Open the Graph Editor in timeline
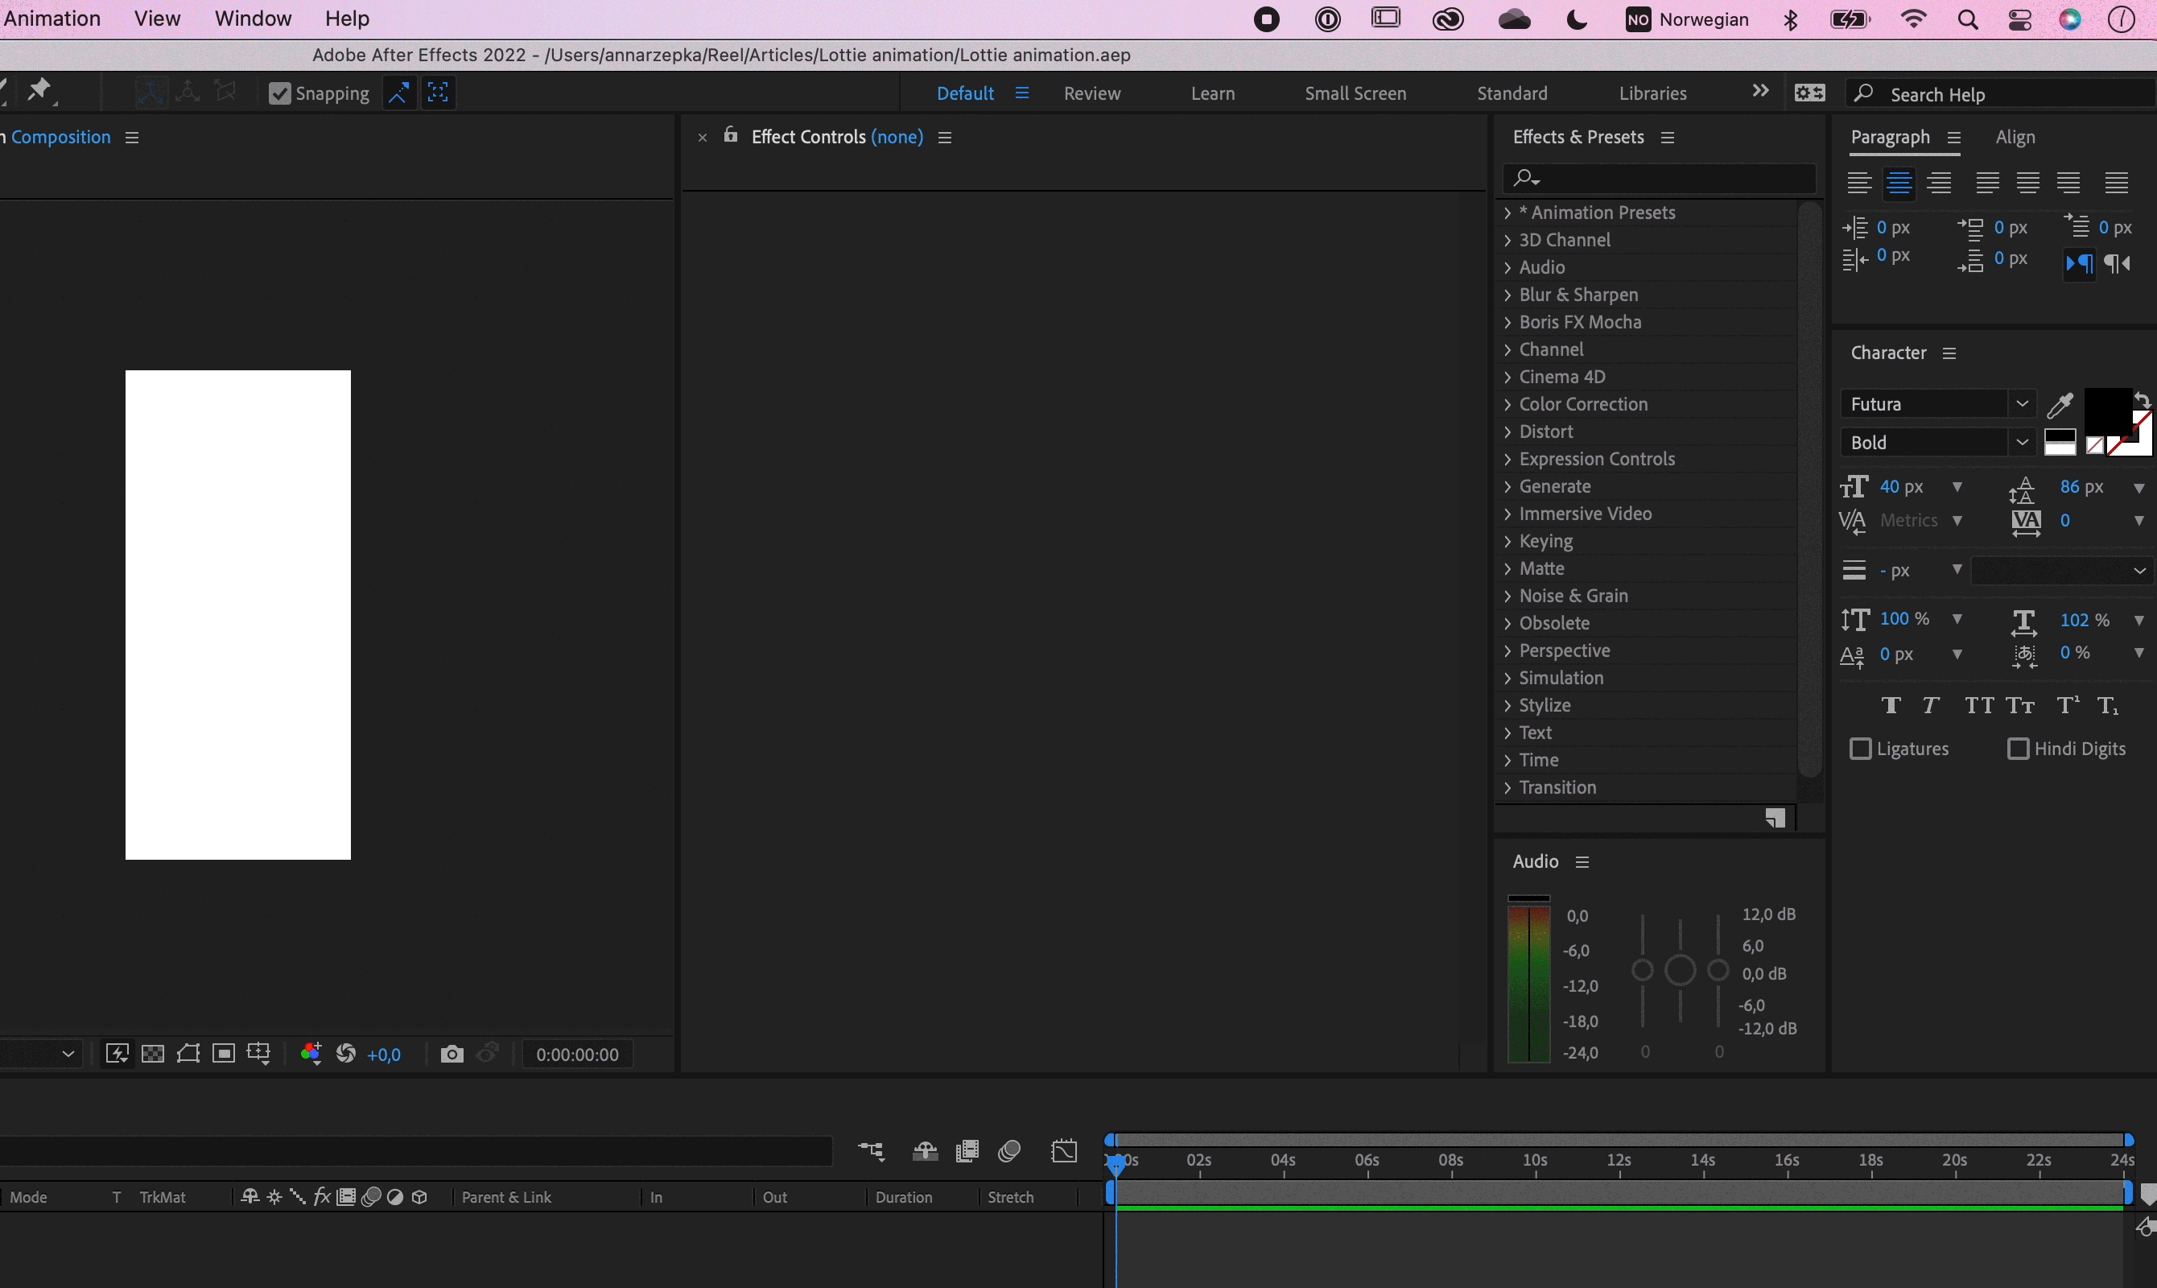Image resolution: width=2157 pixels, height=1288 pixels. pyautogui.click(x=1064, y=1151)
